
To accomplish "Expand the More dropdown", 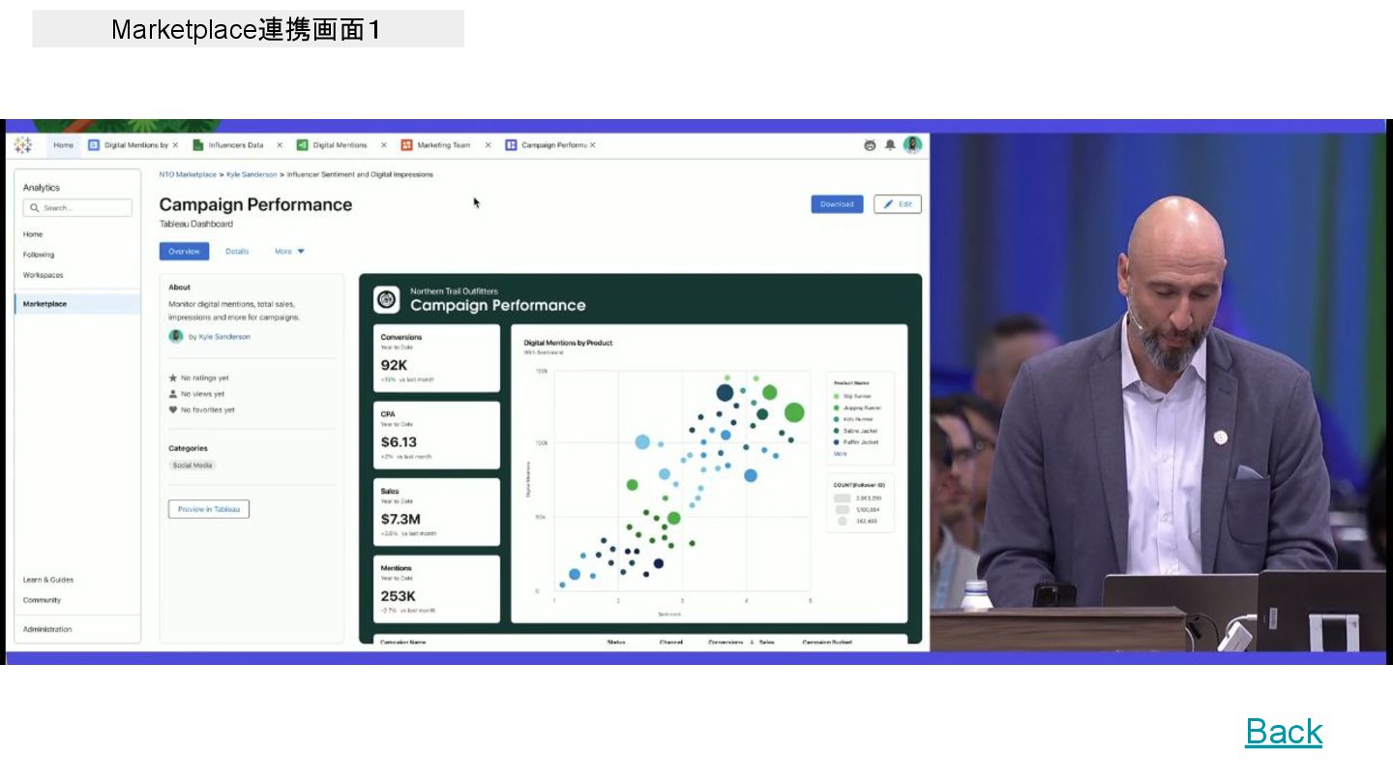I will click(289, 251).
